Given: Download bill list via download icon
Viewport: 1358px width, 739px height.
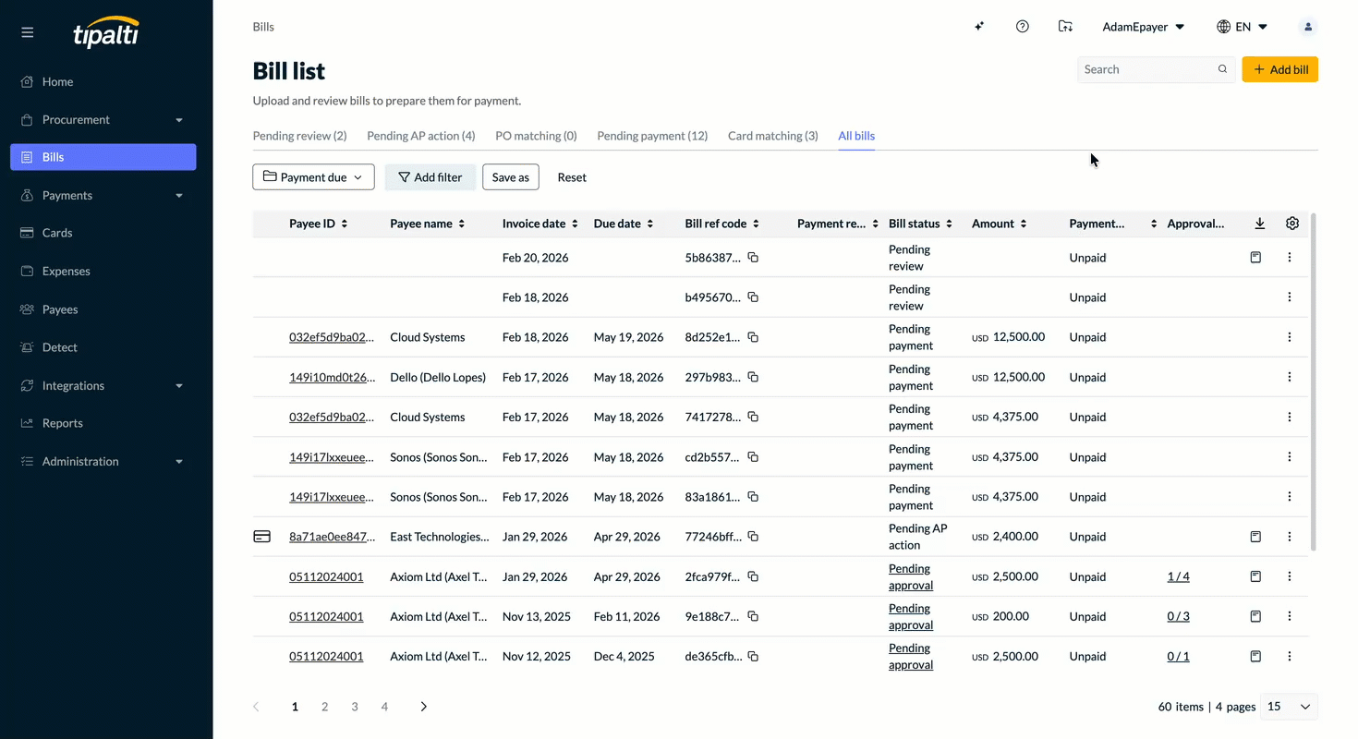Looking at the screenshot, I should point(1260,224).
